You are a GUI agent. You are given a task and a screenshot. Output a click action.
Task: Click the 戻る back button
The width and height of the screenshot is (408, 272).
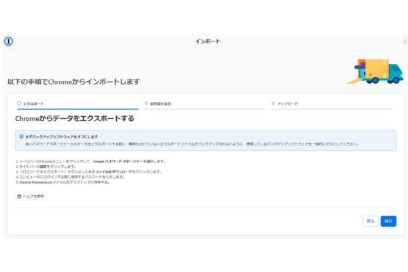point(371,221)
